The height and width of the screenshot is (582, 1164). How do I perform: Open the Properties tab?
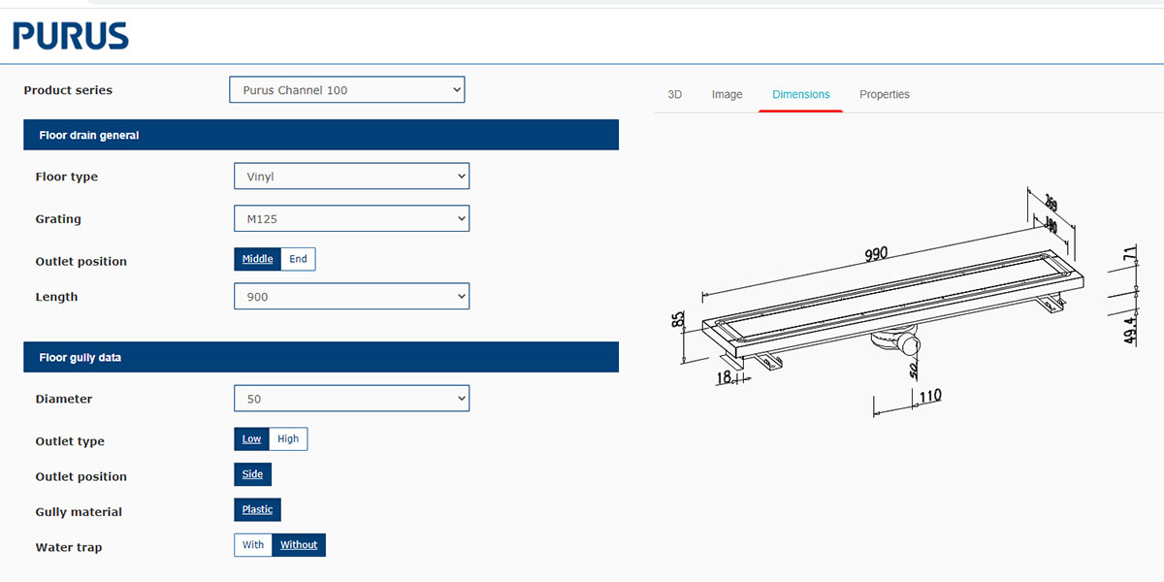[x=885, y=94]
